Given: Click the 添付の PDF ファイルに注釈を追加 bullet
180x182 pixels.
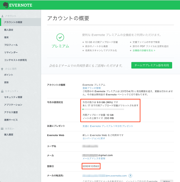Looking at the screenshot, I should click(150, 46).
